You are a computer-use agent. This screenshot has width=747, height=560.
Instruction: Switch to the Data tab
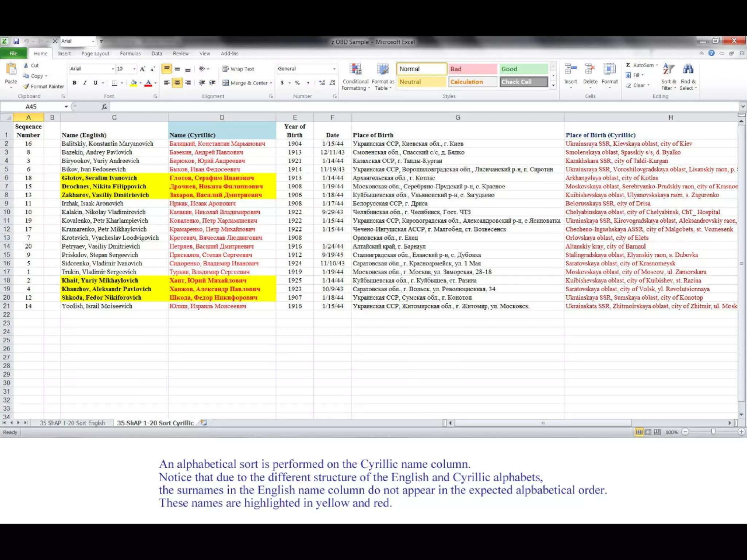[157, 54]
